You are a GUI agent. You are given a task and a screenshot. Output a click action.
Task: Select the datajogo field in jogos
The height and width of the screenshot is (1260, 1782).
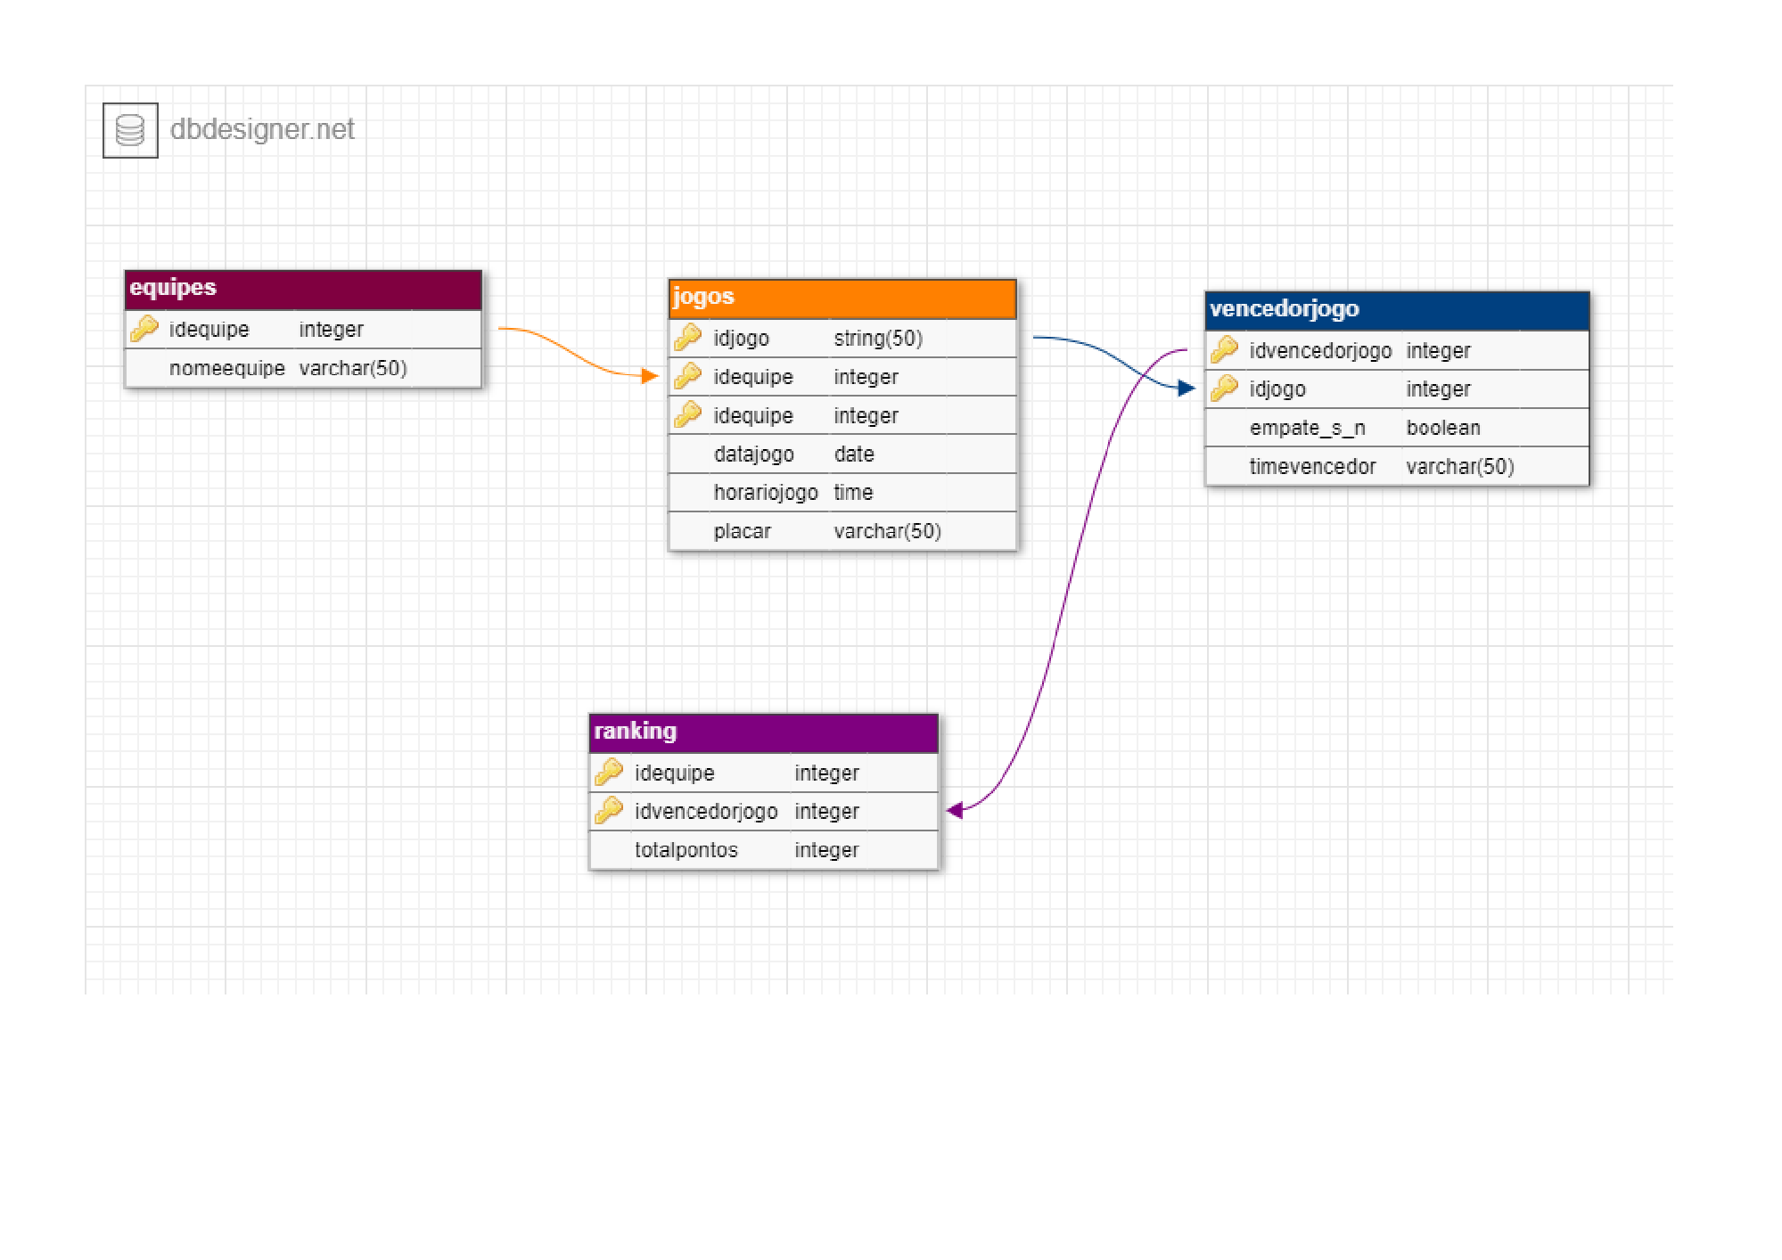point(842,454)
